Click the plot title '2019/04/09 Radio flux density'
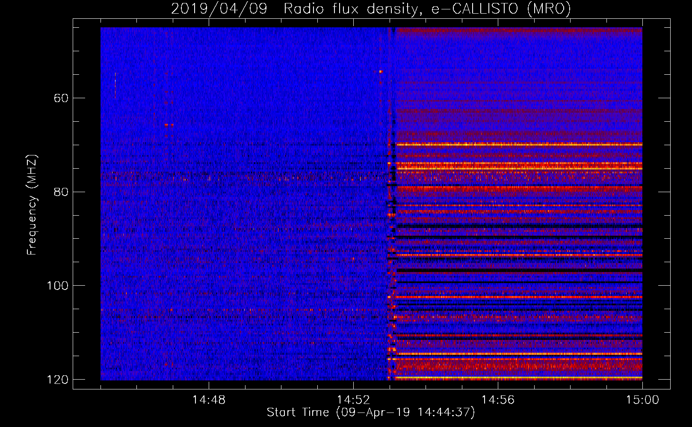692x427 pixels. (371, 9)
